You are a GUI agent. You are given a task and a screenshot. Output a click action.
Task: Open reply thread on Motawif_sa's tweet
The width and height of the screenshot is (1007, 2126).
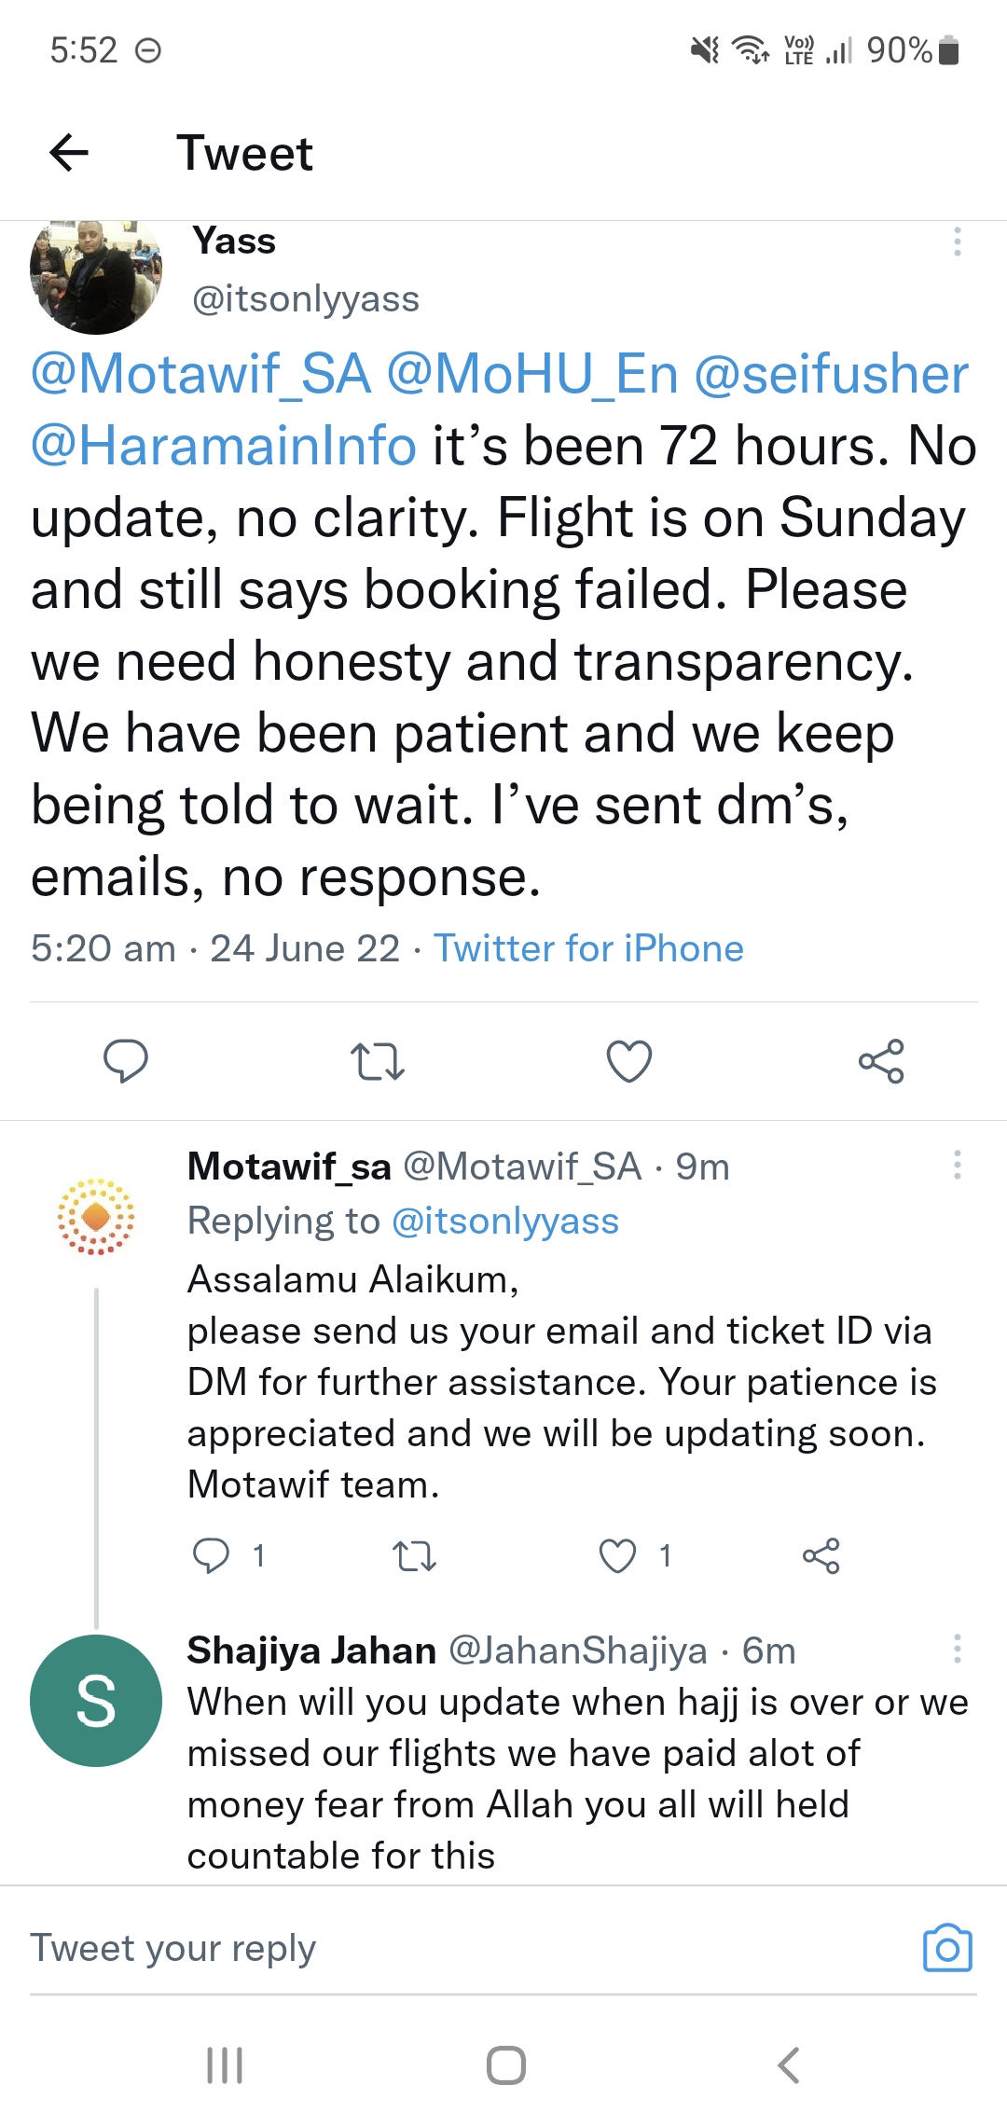click(211, 1555)
